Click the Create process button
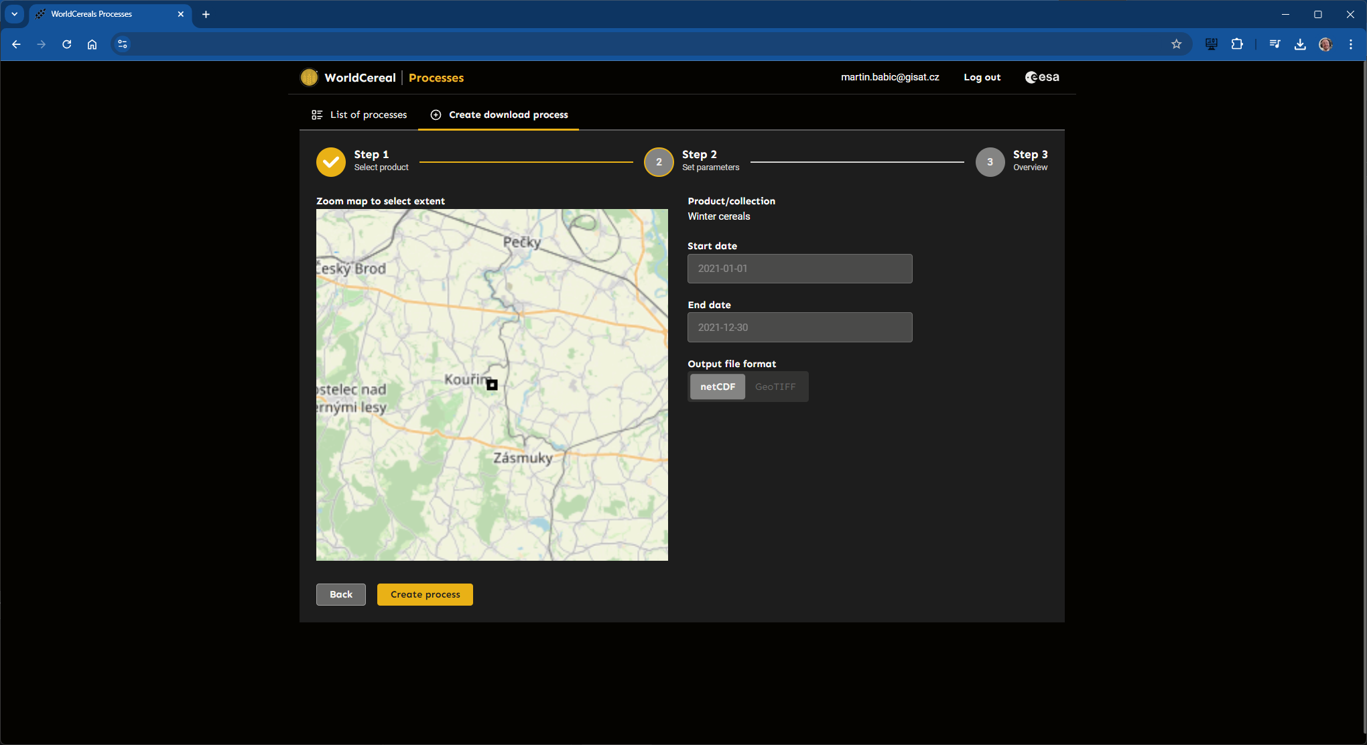 425,594
